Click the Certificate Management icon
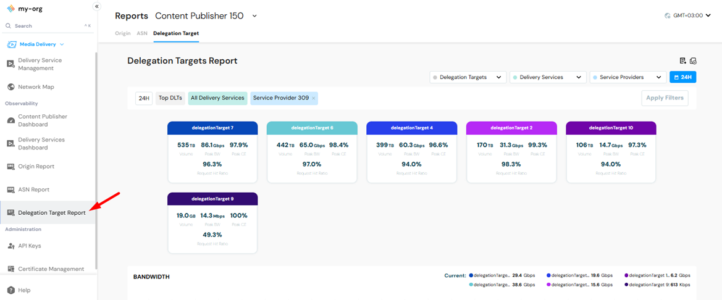This screenshot has width=722, height=300. click(11, 269)
